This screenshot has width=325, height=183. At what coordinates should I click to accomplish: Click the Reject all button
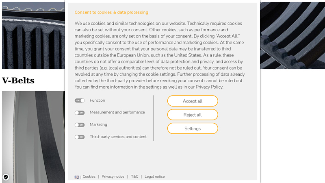point(193,115)
